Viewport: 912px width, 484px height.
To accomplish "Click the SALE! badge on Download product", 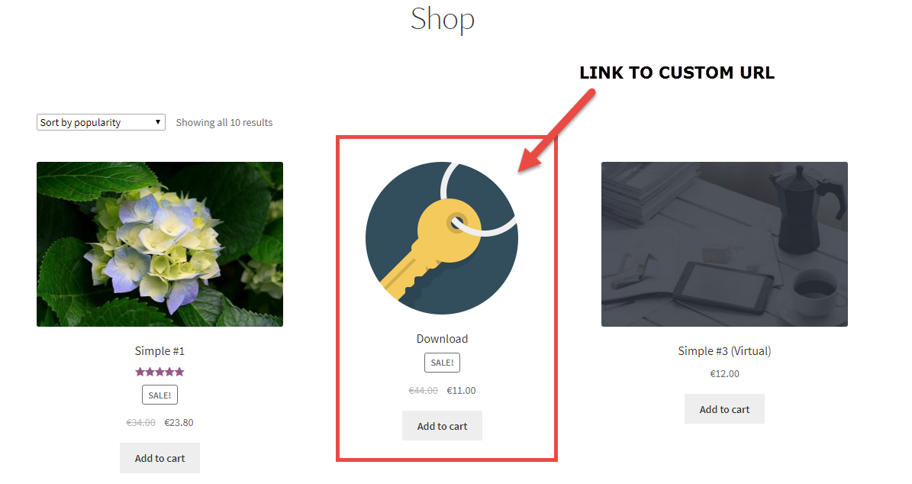I will pyautogui.click(x=442, y=363).
